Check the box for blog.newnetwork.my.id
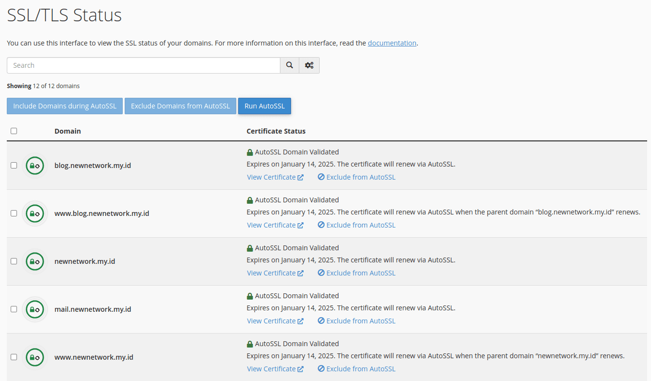Screen dimensions: 651x381 click(14, 166)
